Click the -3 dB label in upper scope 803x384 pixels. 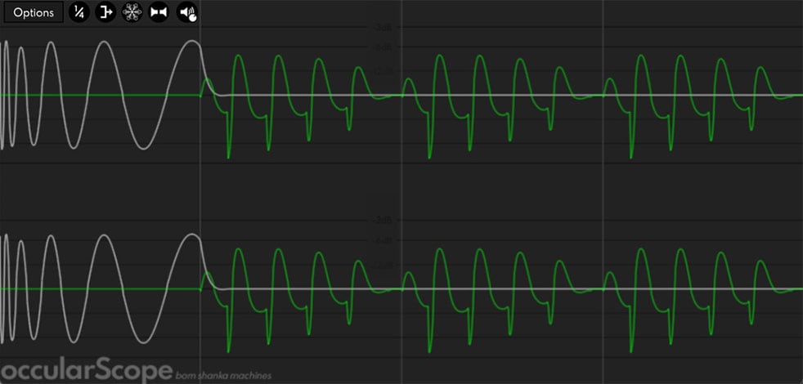point(383,27)
